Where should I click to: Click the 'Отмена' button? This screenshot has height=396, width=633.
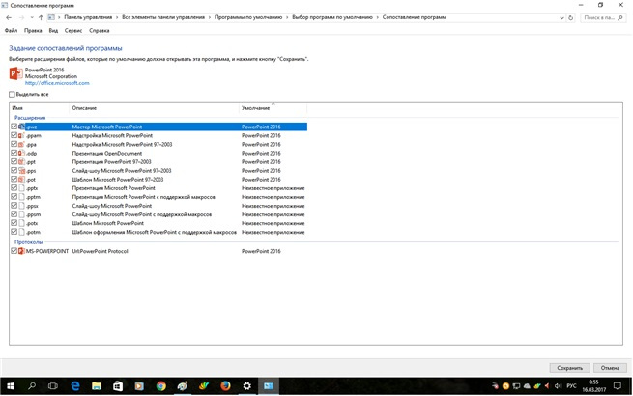[610, 368]
